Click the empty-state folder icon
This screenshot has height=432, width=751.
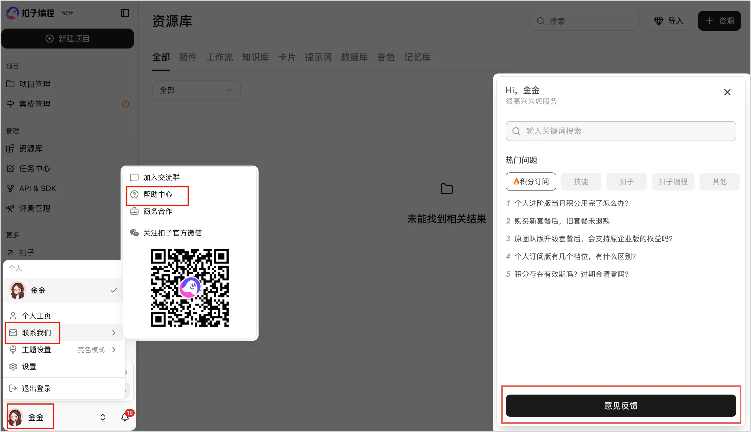(x=446, y=189)
